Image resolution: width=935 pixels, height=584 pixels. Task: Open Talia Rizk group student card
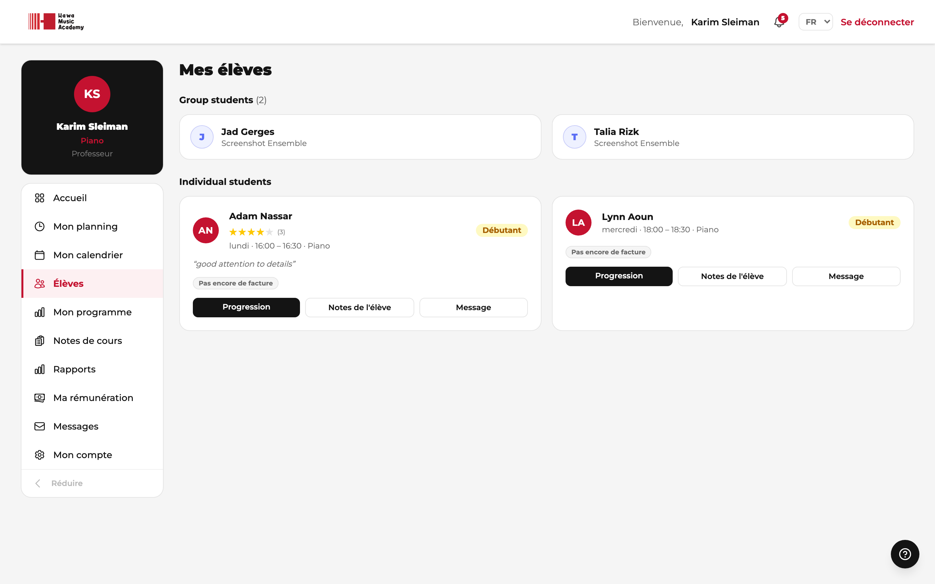coord(733,137)
